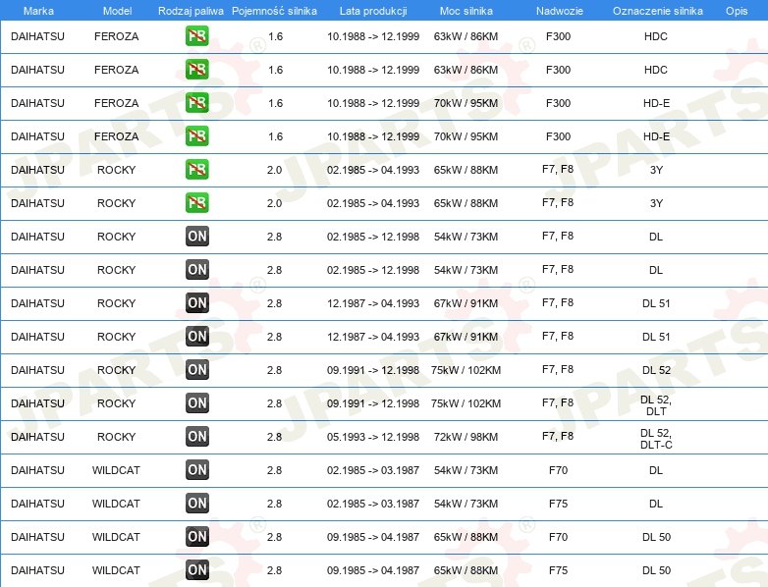Click ON diesel icon in ROCKY DL 52, DLT row
Image resolution: width=768 pixels, height=587 pixels.
197,403
